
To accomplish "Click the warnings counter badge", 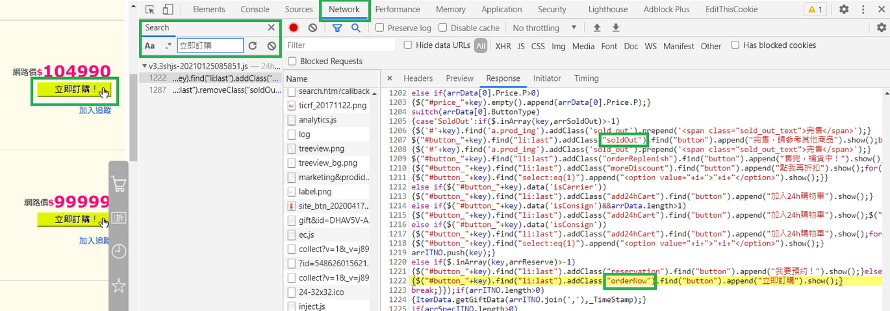I will [x=815, y=9].
